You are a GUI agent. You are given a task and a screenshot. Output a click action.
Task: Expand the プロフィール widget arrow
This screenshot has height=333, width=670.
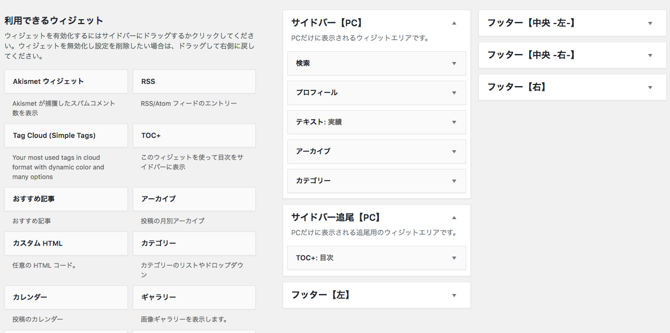(x=454, y=92)
